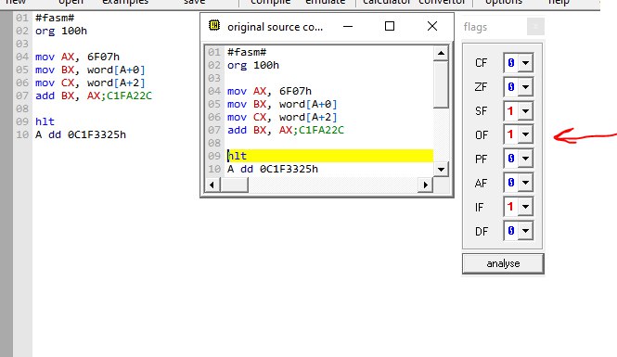Image resolution: width=617 pixels, height=357 pixels.
Task: Open the examples toolbar item
Action: click(x=125, y=2)
